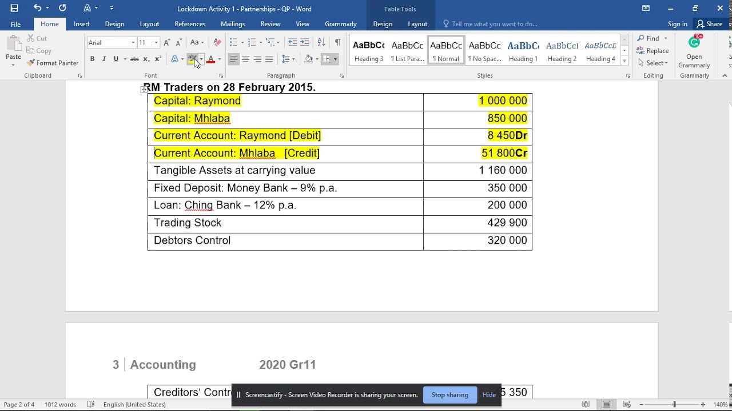Open the Grammarly tab
The width and height of the screenshot is (732, 411).
341,24
